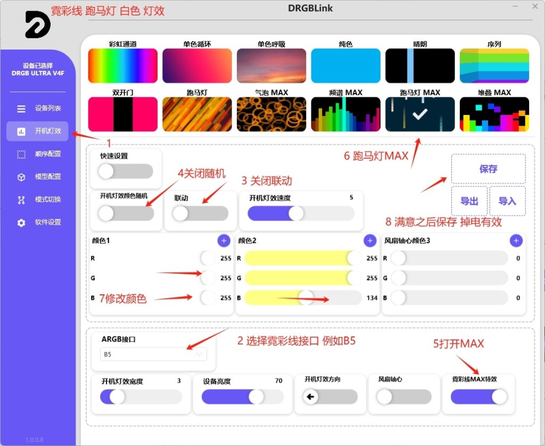This screenshot has width=545, height=446.
Task: Choose the 堆叠 MAX stacking effect
Action: pos(494,114)
